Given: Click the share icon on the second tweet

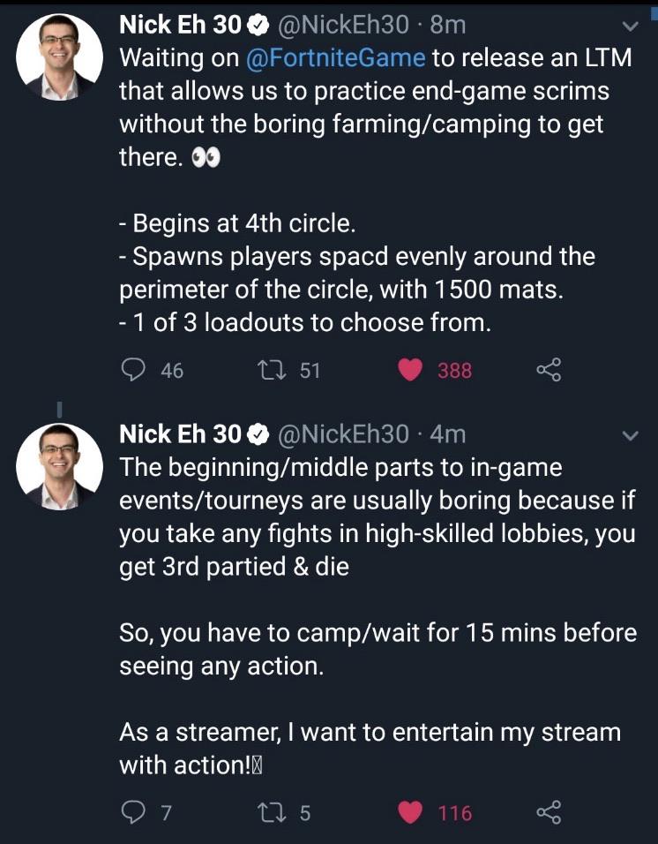Looking at the screenshot, I should (x=549, y=812).
